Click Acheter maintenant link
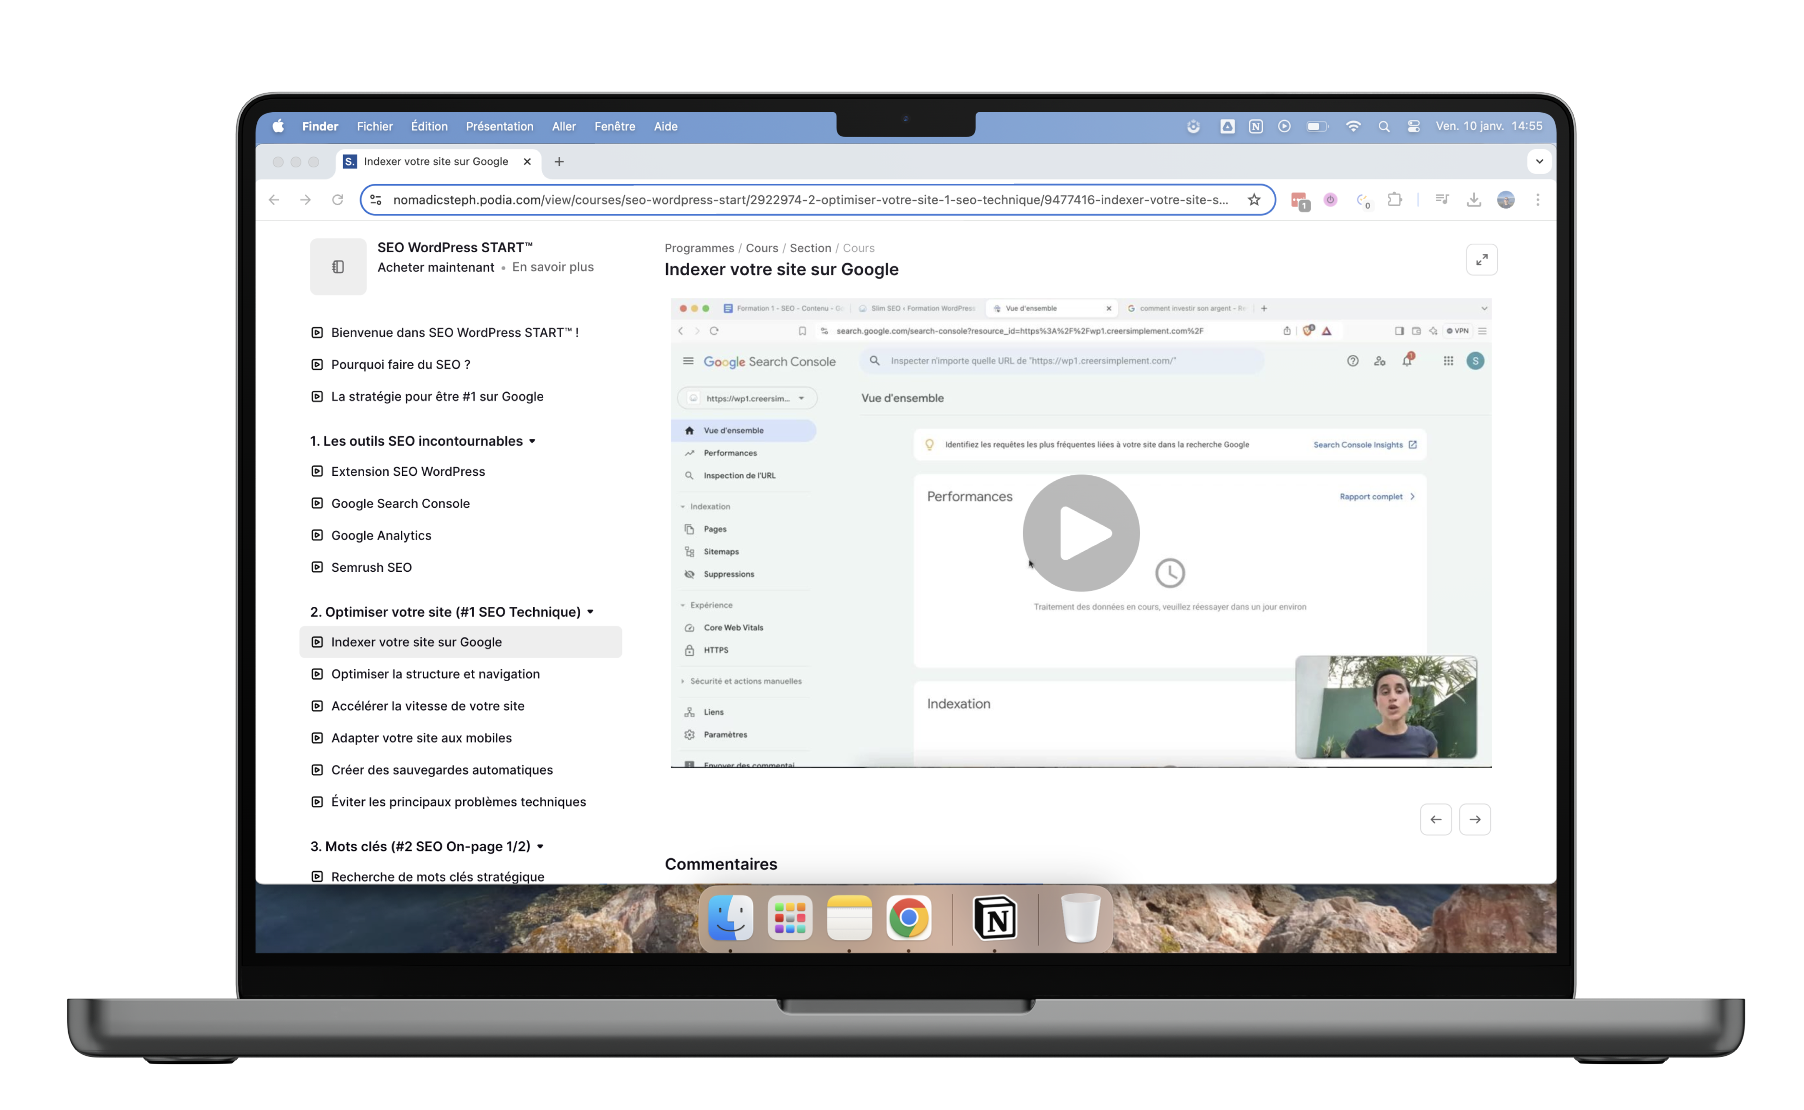 pyautogui.click(x=436, y=267)
